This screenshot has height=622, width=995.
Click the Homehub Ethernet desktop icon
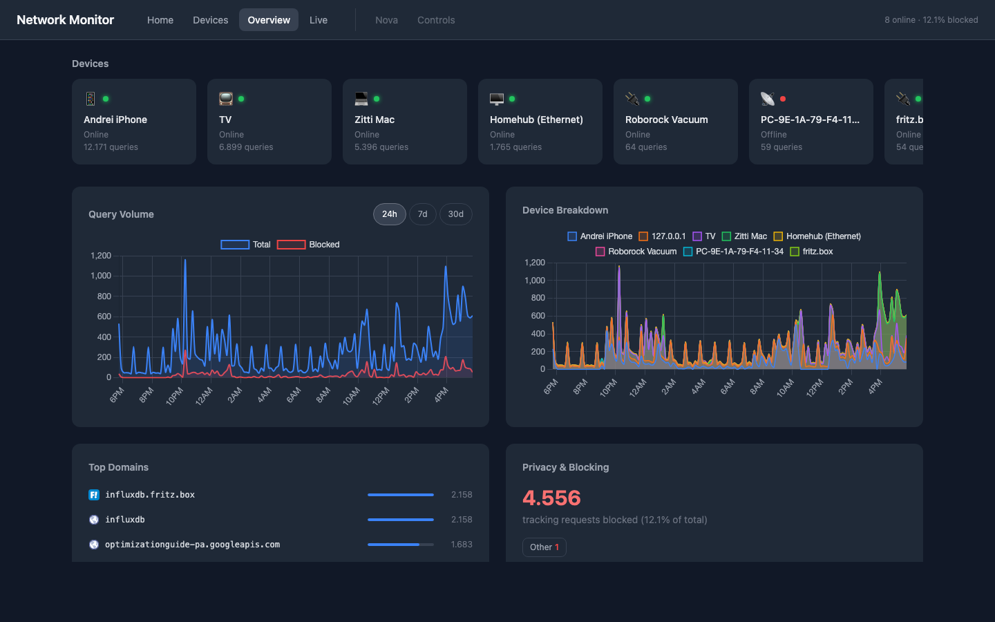pyautogui.click(x=496, y=99)
